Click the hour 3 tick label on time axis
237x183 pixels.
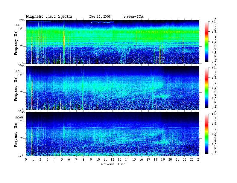[48, 159]
